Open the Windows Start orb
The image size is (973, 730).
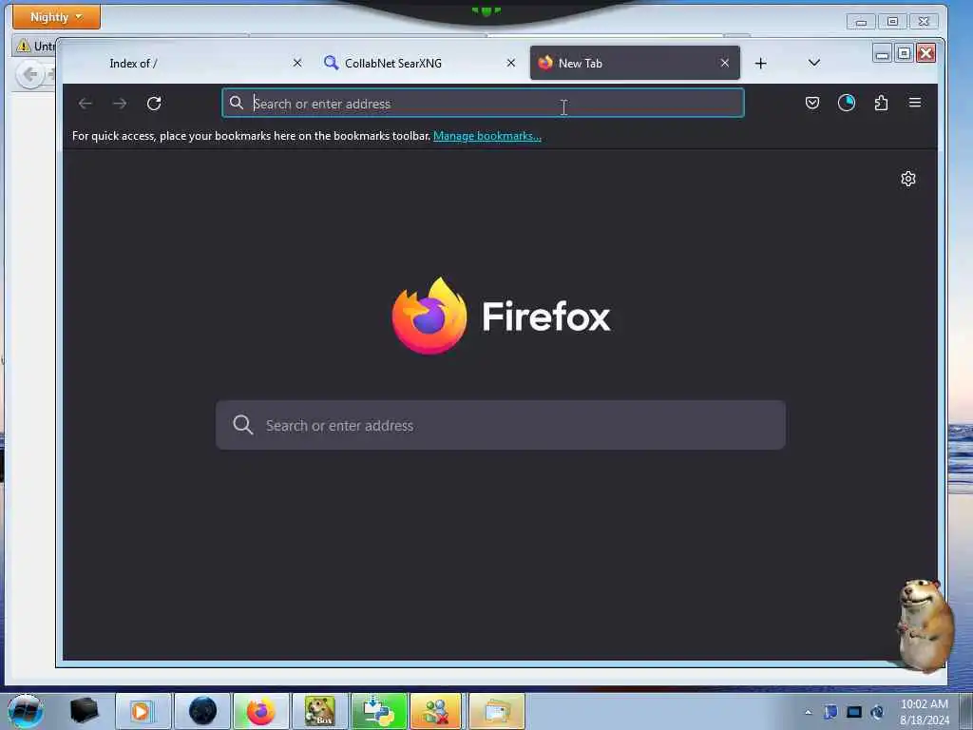click(x=25, y=711)
